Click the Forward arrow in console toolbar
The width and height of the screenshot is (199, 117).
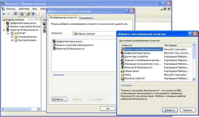[8, 14]
